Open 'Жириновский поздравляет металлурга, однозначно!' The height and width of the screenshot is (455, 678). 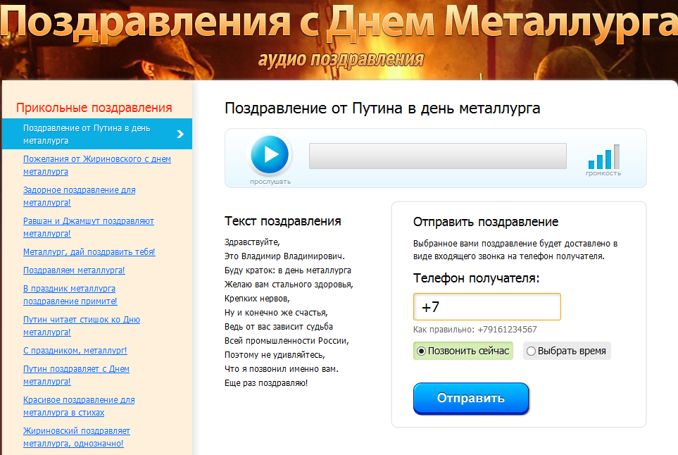coord(77,437)
